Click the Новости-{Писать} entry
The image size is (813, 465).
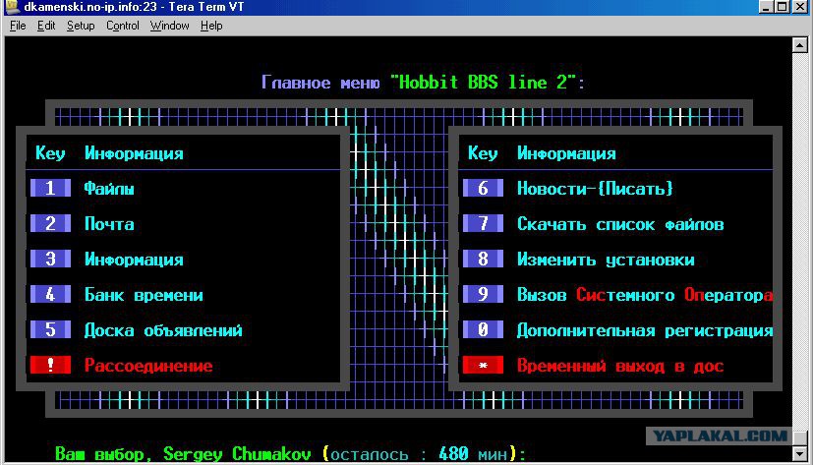[595, 188]
